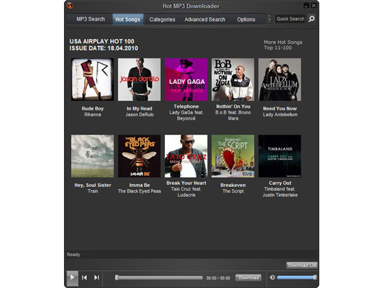Select the Timbaland Carry Out cover
Image resolution: width=384 pixels, height=288 pixels.
(279, 156)
